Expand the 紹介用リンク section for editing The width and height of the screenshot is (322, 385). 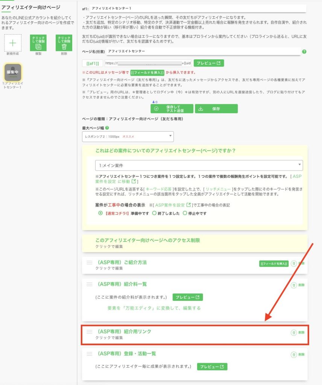pos(188,335)
